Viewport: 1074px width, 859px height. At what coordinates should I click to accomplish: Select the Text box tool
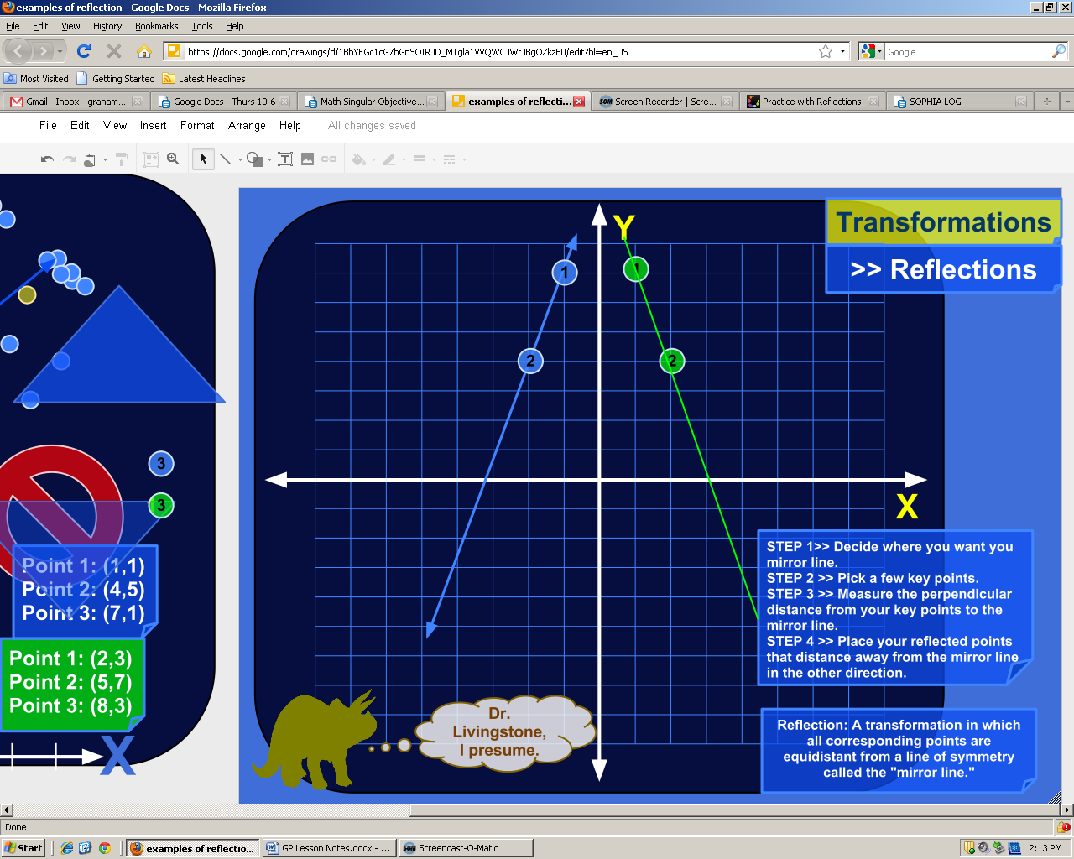point(285,159)
